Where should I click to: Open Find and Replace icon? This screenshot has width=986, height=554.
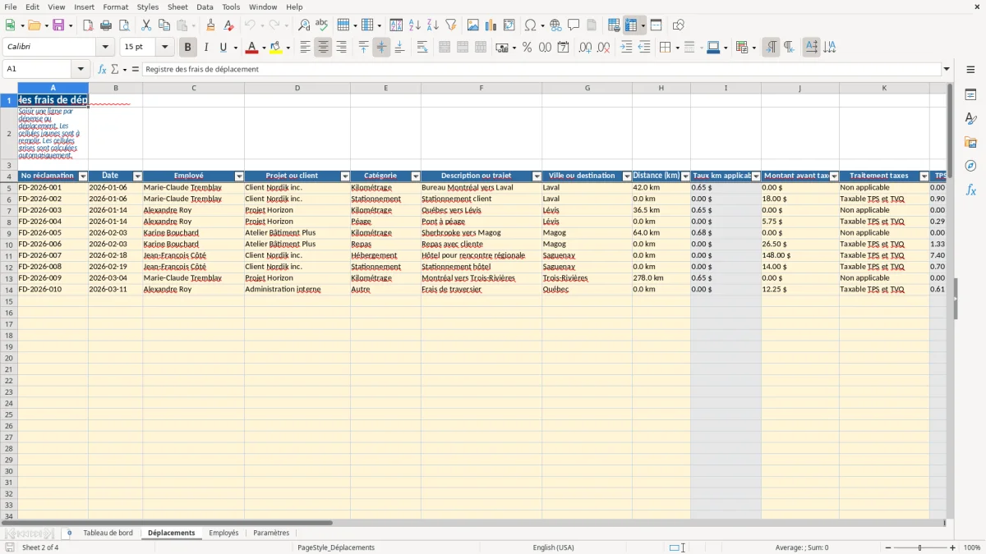(x=304, y=25)
